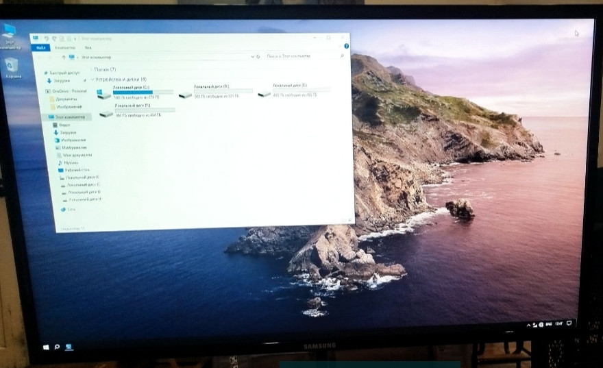
Task: Switch to the Computer ribbon tab
Action: [65, 48]
